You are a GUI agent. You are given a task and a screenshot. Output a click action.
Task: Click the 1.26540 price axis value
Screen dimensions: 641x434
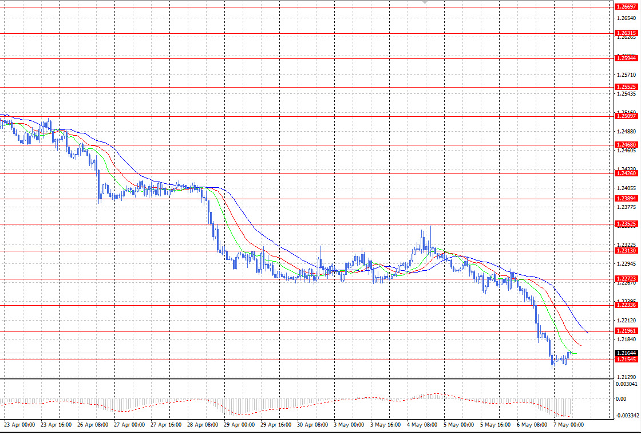tap(626, 18)
